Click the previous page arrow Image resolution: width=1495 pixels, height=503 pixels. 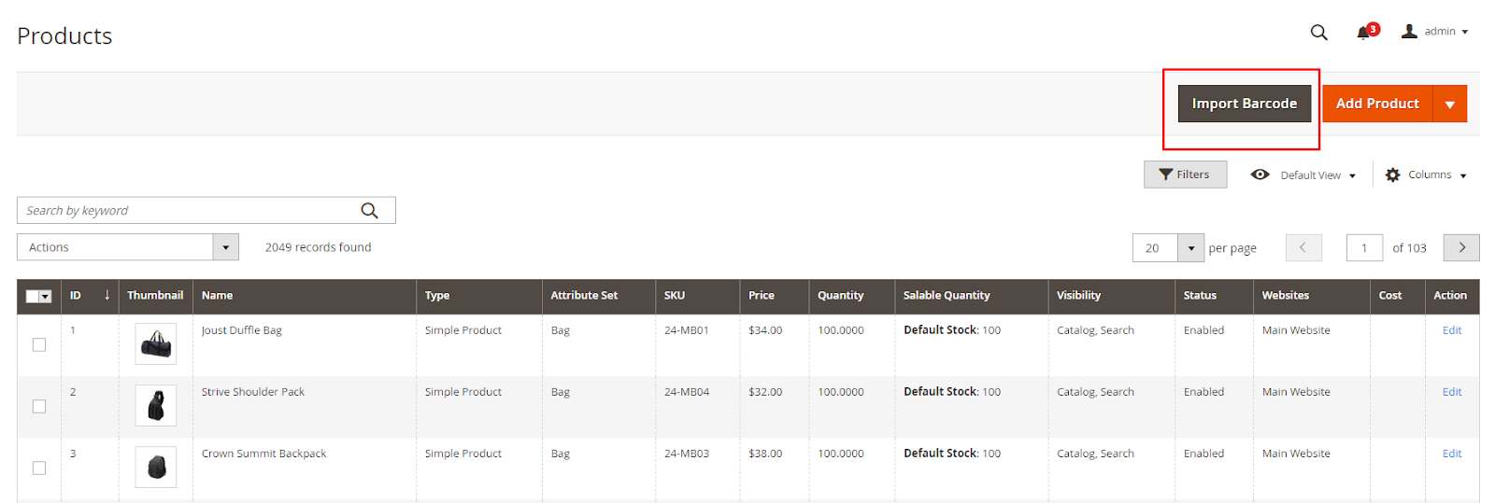pyautogui.click(x=1303, y=247)
